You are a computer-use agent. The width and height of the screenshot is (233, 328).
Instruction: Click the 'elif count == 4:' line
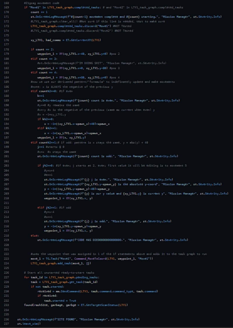tap(44, 73)
